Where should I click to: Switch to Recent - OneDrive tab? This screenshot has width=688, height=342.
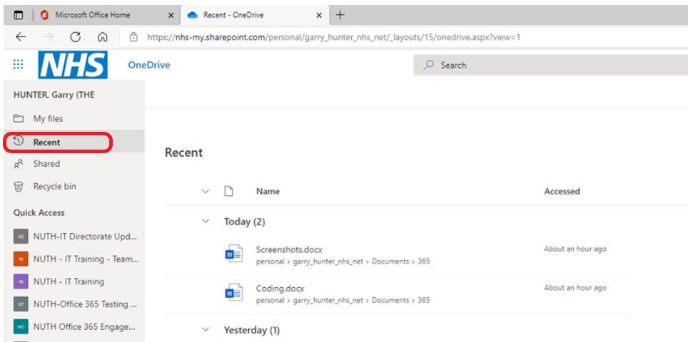[x=253, y=16]
